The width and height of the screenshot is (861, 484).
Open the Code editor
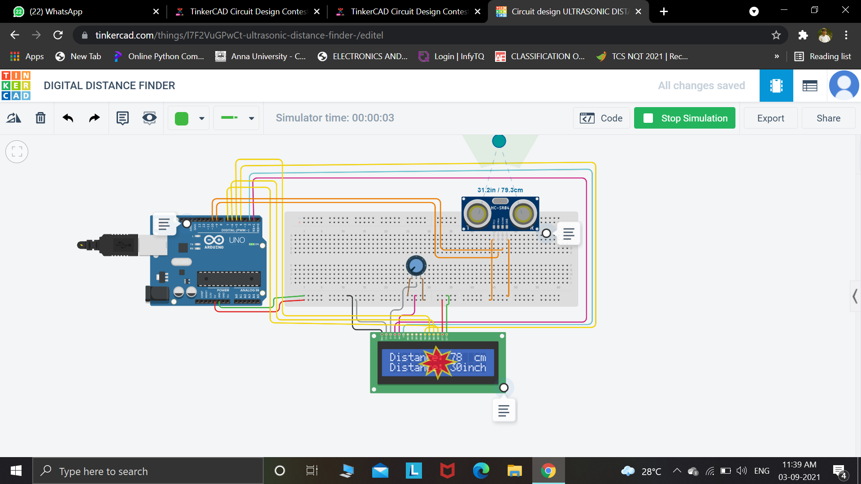coord(601,118)
